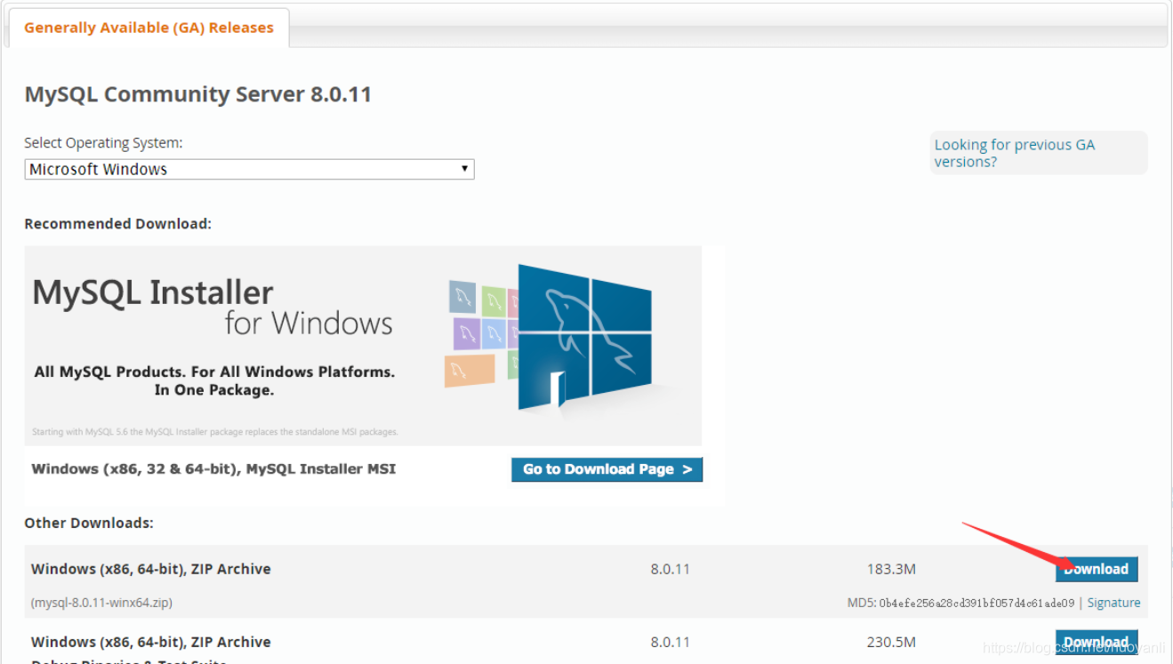Viewport: 1173px width, 664px height.
Task: Click the Starting with MySQL 5.6 note
Action: point(214,432)
